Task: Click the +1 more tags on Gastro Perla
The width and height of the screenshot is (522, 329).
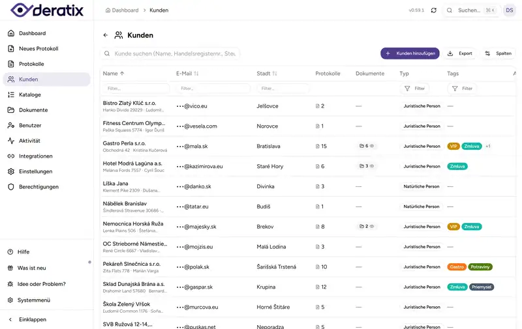Action: [487, 146]
